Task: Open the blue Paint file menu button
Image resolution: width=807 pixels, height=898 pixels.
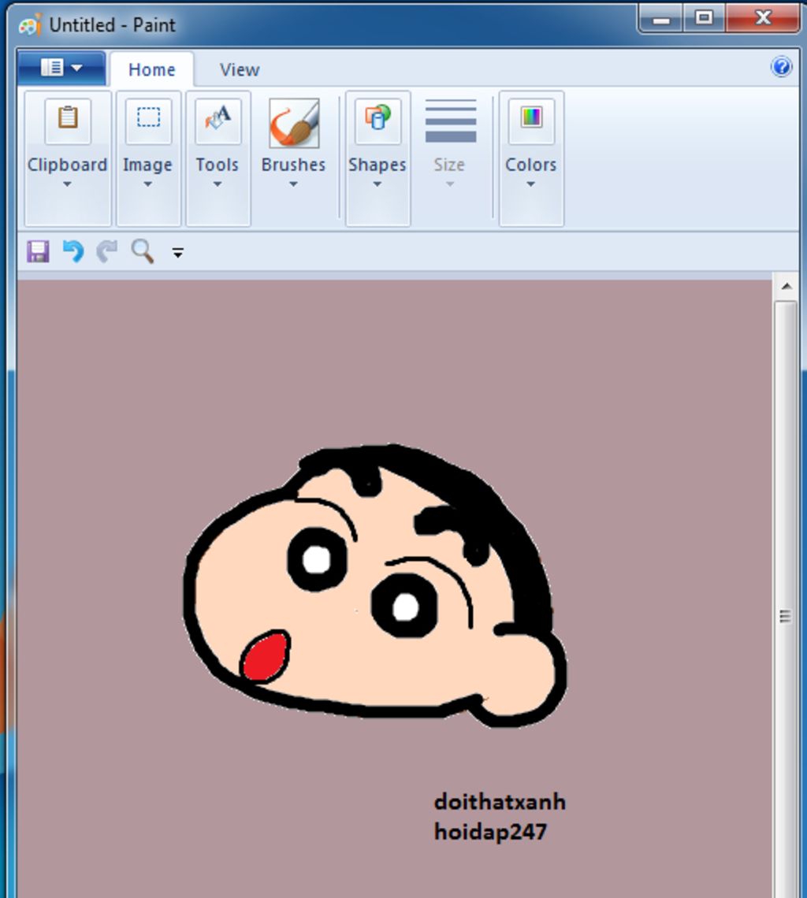Action: pyautogui.click(x=62, y=68)
